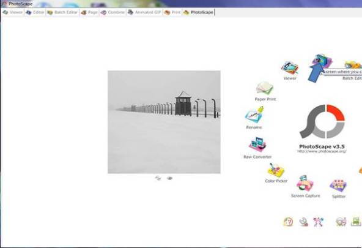362x248 pixels.
Task: Launch the Raw Converter tool
Action: pyautogui.click(x=257, y=148)
